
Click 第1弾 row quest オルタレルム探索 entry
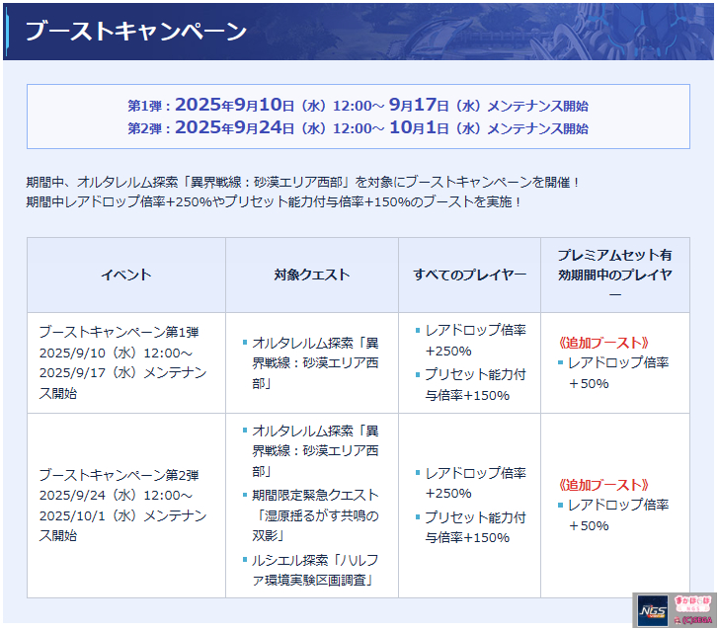(x=312, y=363)
